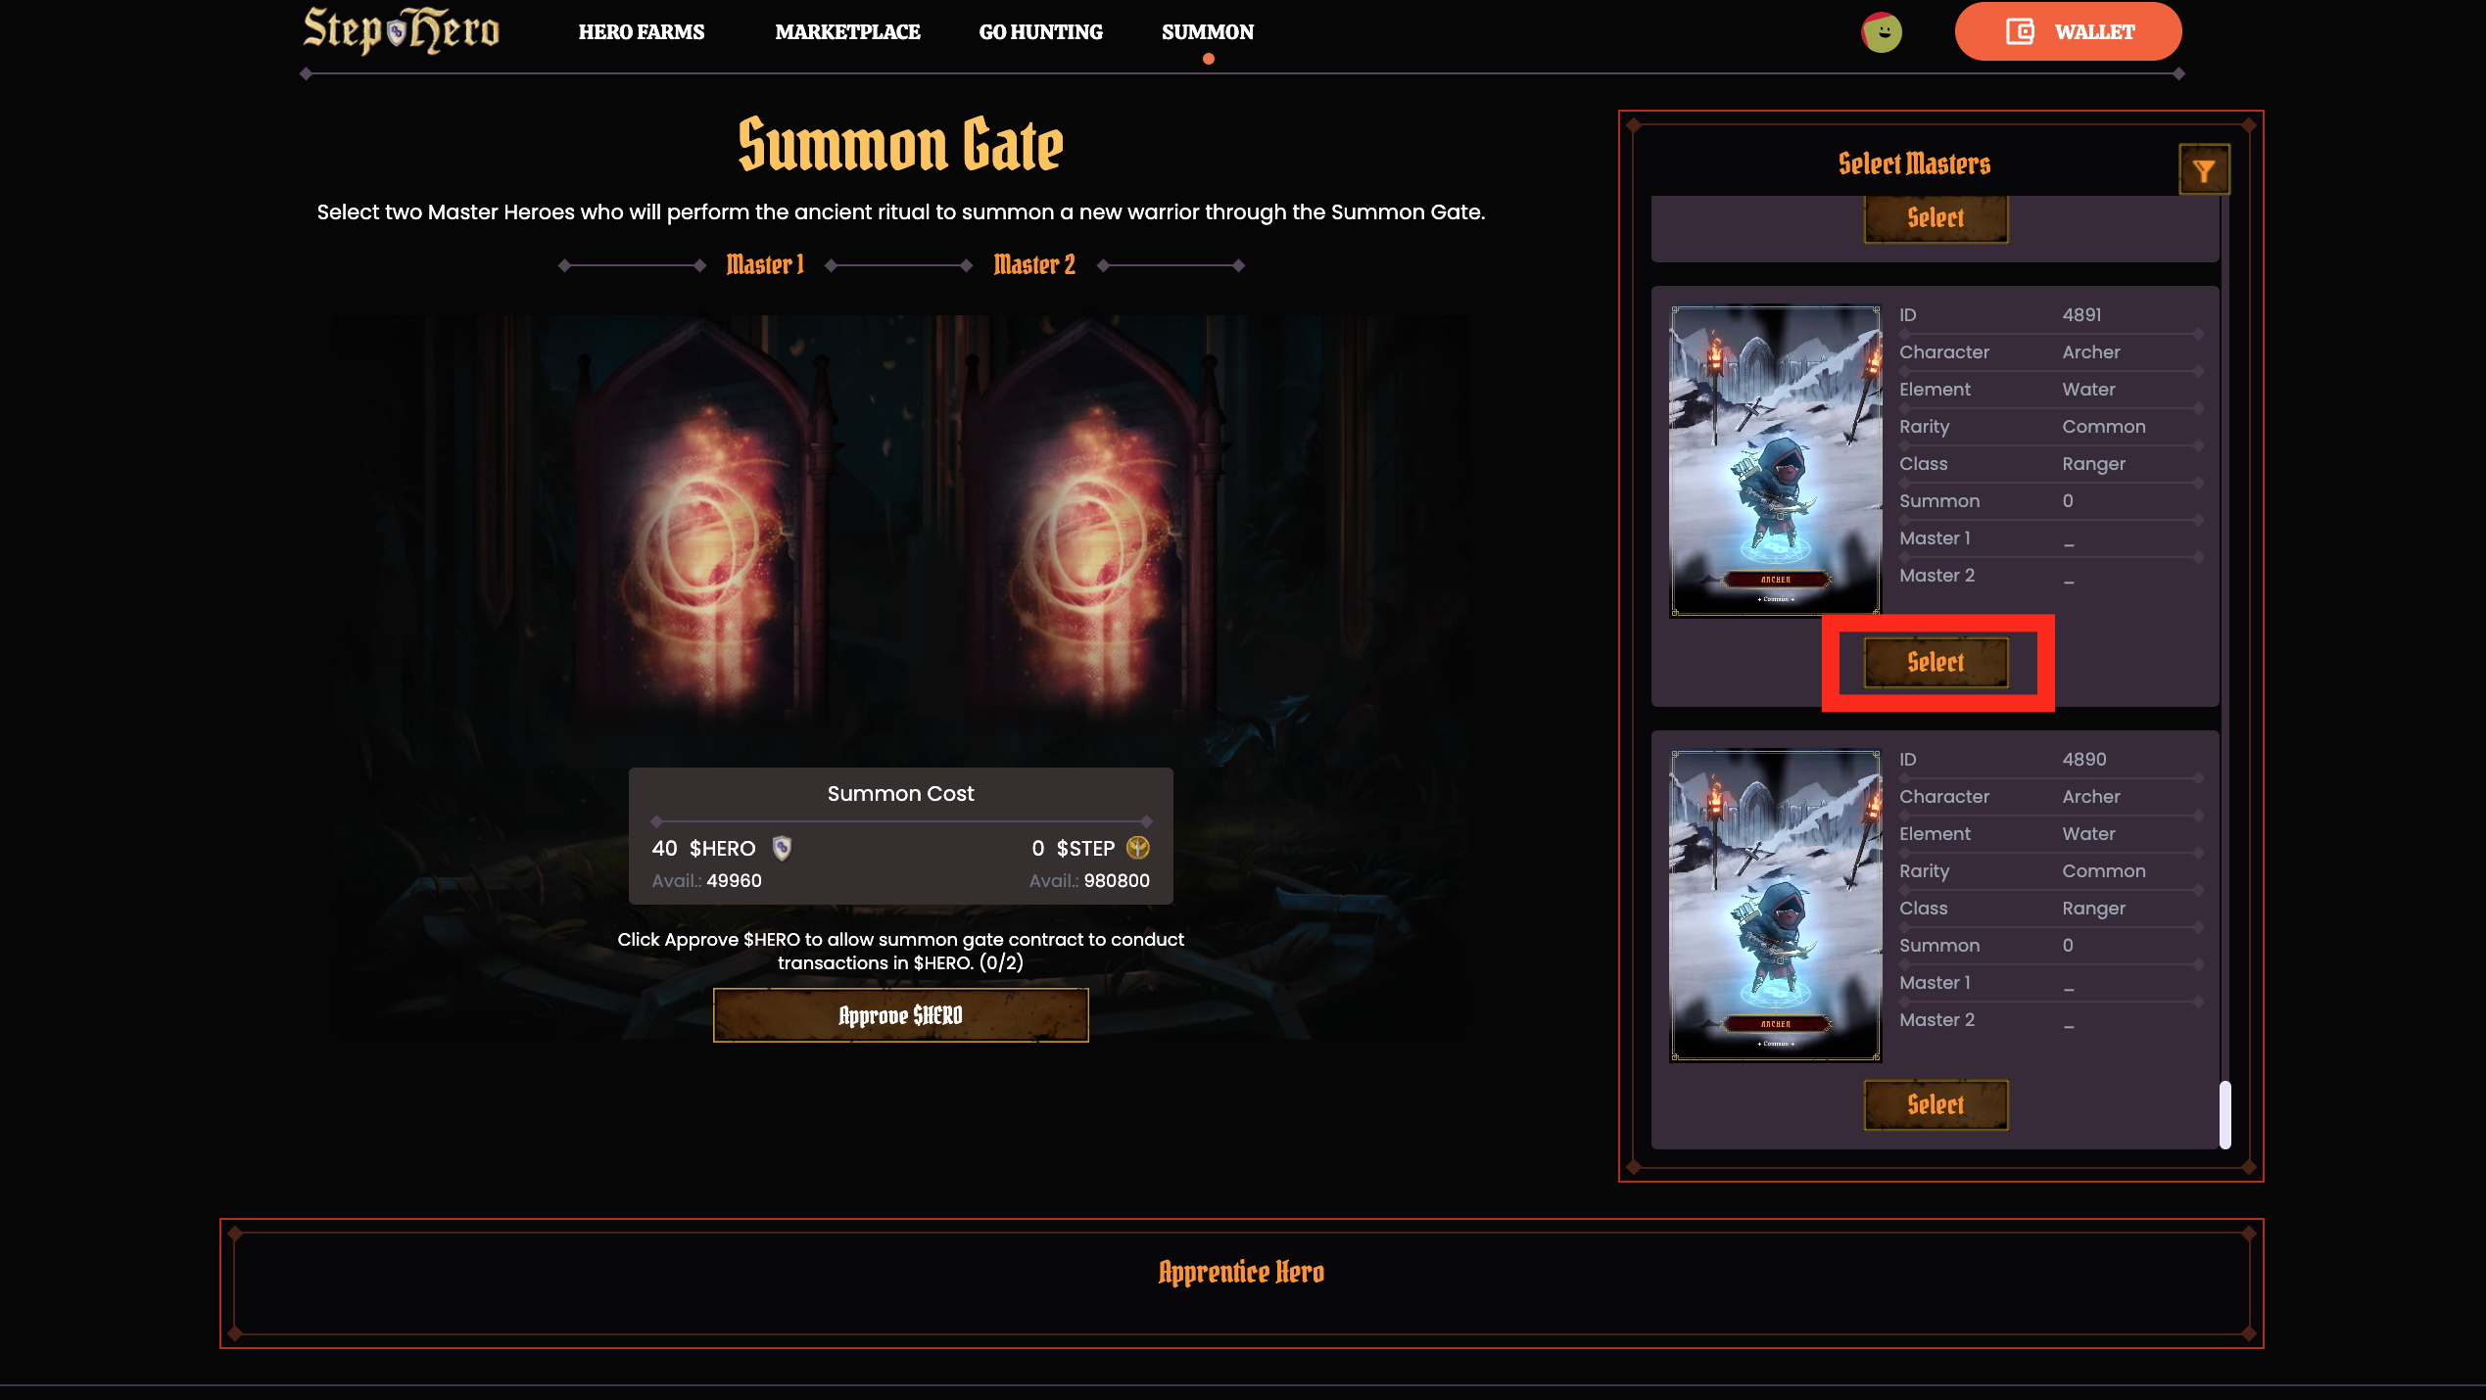Click the Master 1 summon gate portal

click(702, 529)
